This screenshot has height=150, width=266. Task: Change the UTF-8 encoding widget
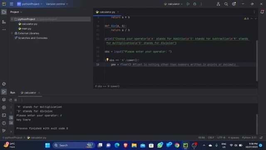pos(221,137)
